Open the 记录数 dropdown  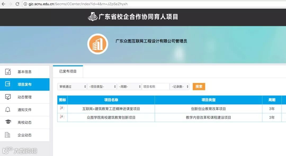coord(180,87)
